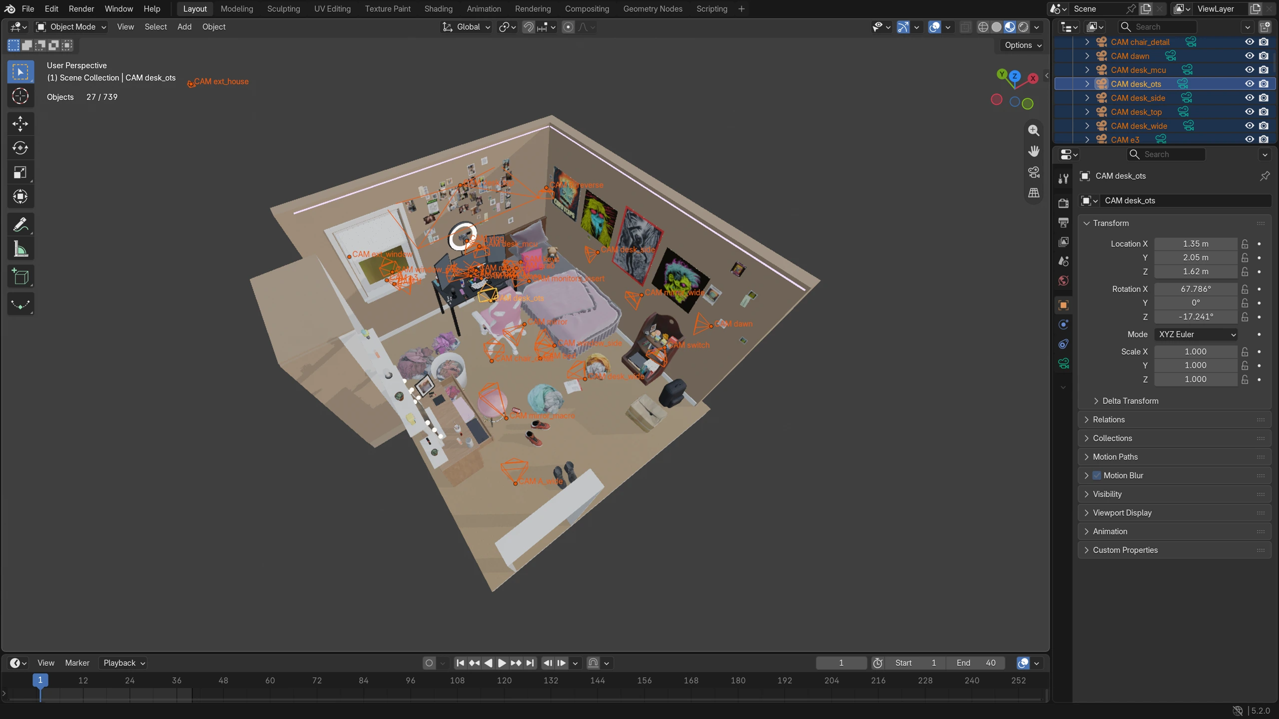Toggle the camera view icon

(1034, 172)
